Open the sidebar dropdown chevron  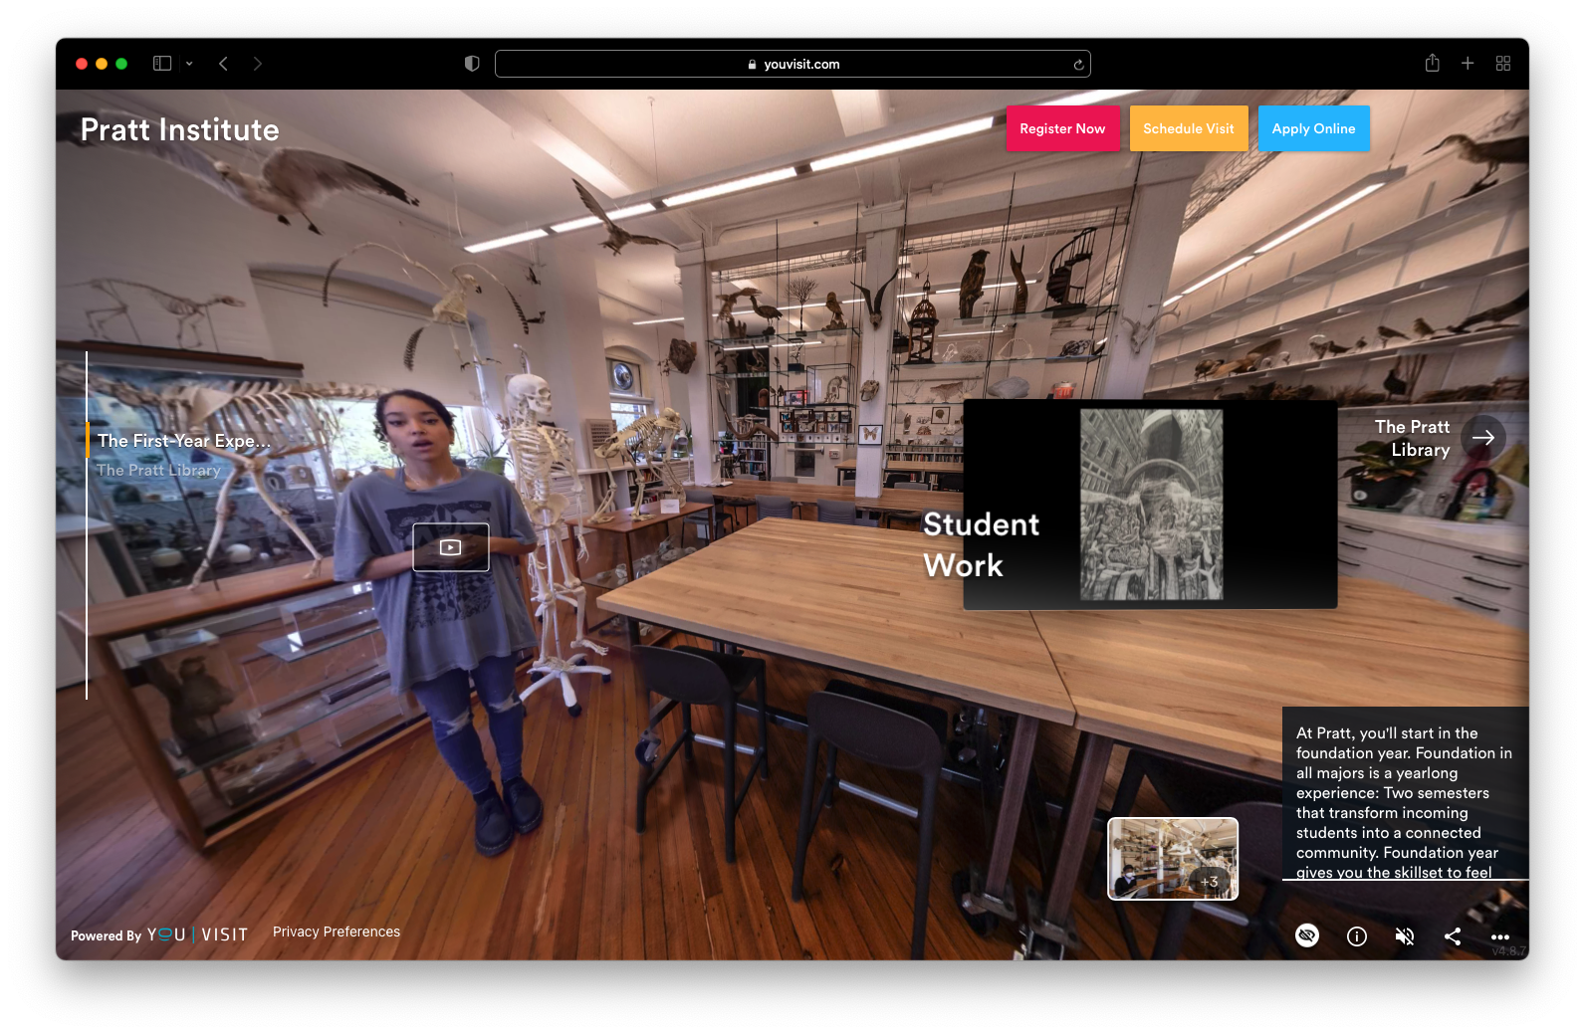[189, 64]
